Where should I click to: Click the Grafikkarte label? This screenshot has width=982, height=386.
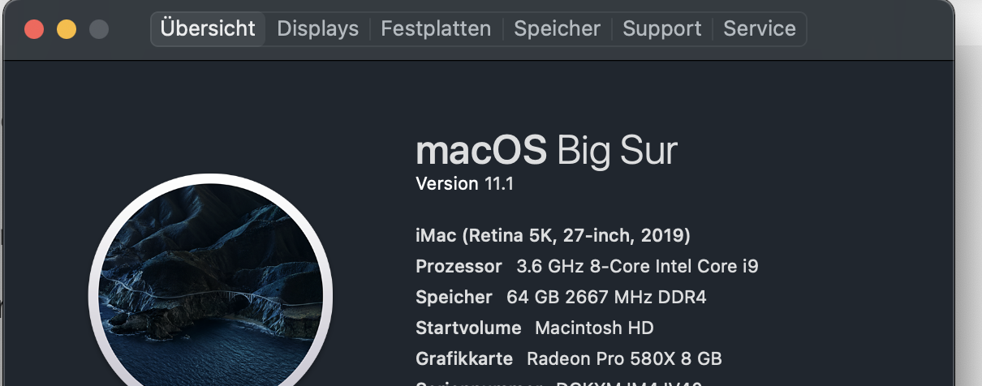pyautogui.click(x=464, y=358)
